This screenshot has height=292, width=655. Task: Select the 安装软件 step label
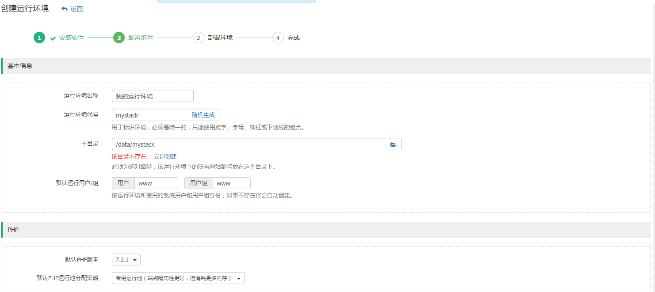(72, 38)
